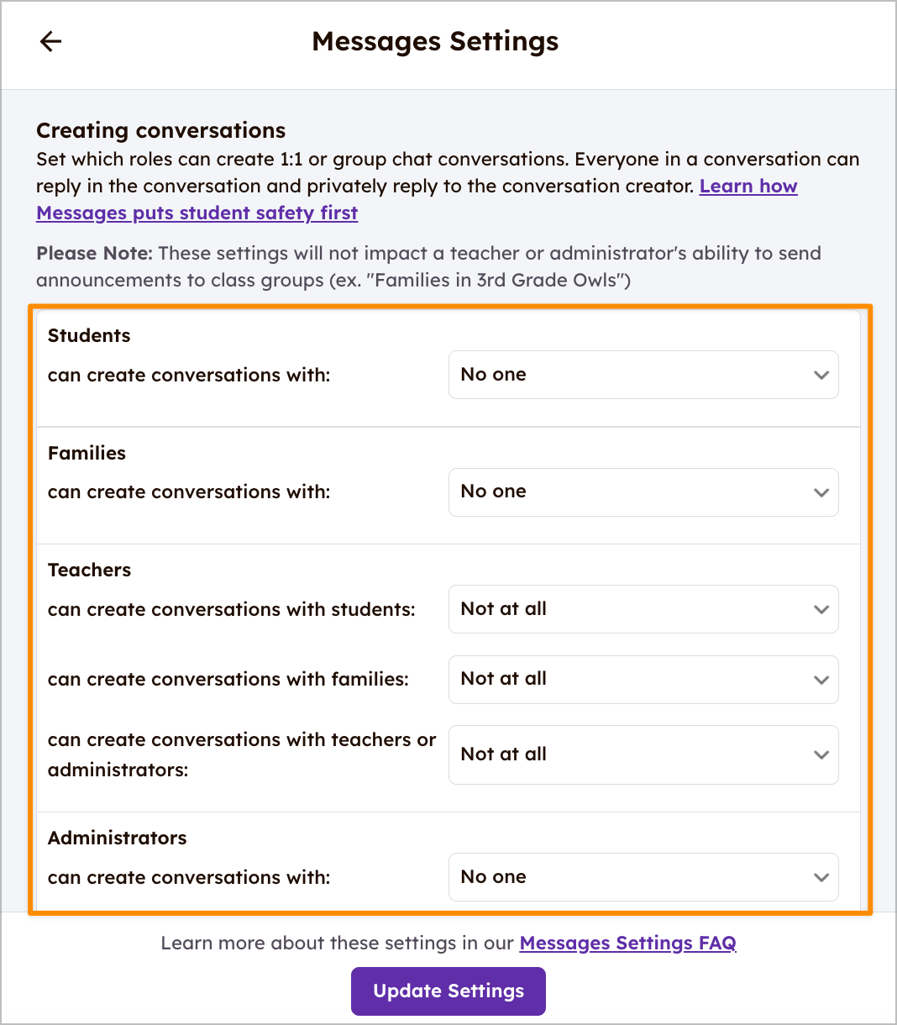This screenshot has height=1025, width=897.
Task: Select the Administrators section label
Action: (117, 838)
